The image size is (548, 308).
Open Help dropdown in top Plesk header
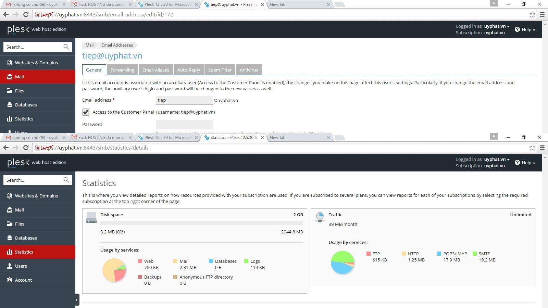tap(525, 29)
